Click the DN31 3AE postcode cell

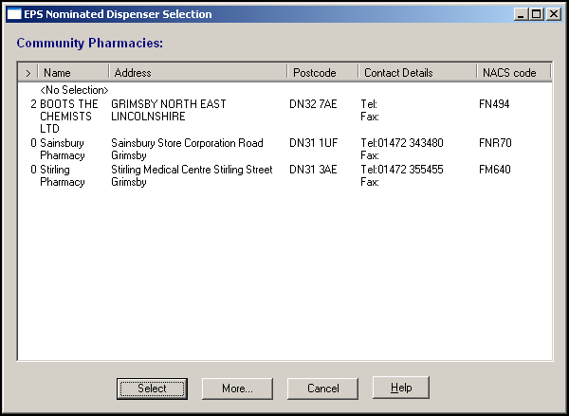(x=313, y=170)
